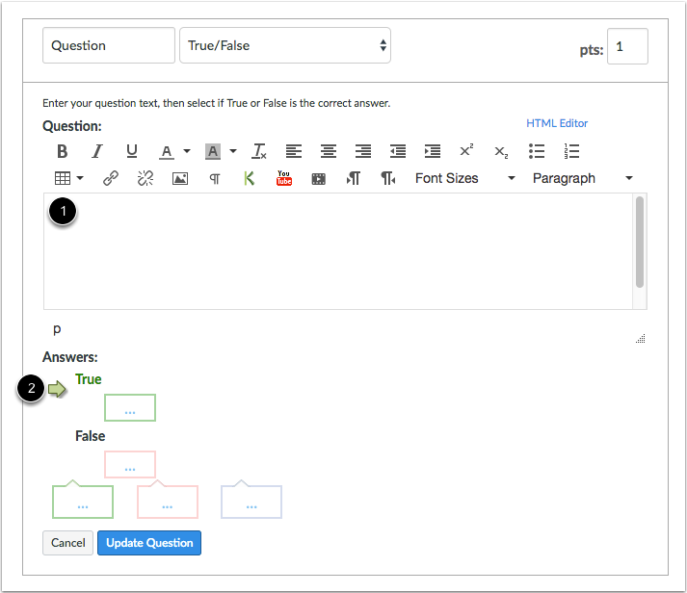
Task: Switch to the HTML Editor
Action: click(x=556, y=123)
